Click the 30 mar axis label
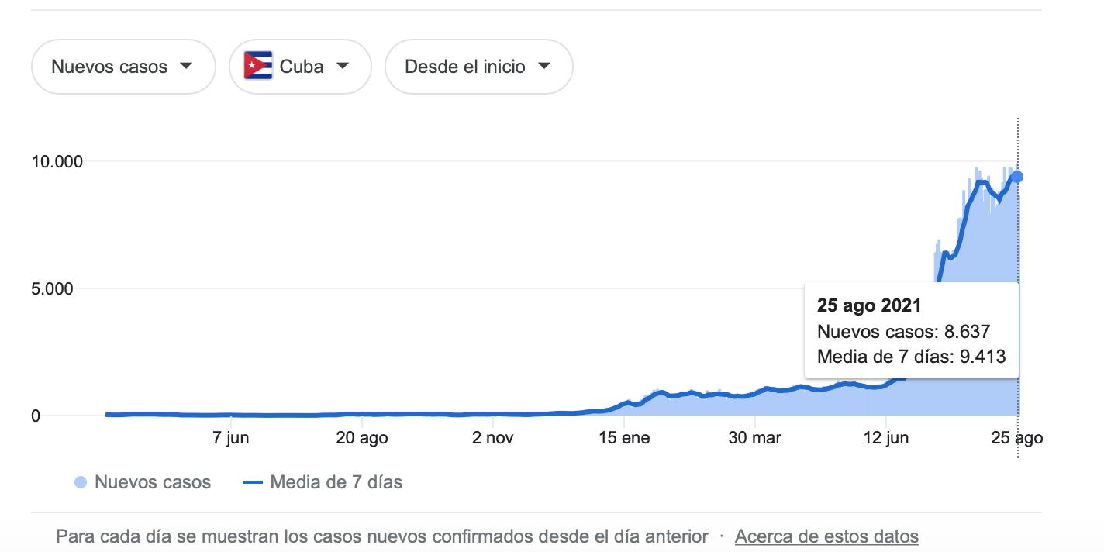The width and height of the screenshot is (1104, 552). click(x=755, y=438)
